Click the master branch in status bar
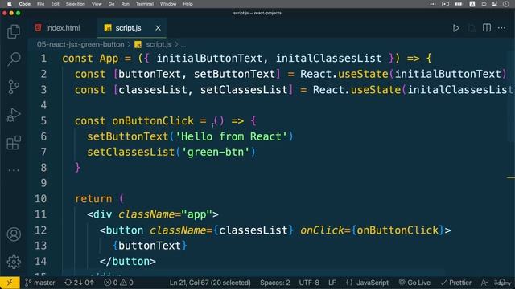The height and width of the screenshot is (289, 515). click(x=40, y=283)
